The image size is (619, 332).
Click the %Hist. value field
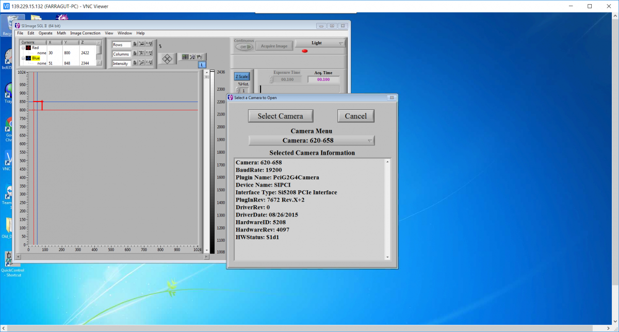click(243, 90)
